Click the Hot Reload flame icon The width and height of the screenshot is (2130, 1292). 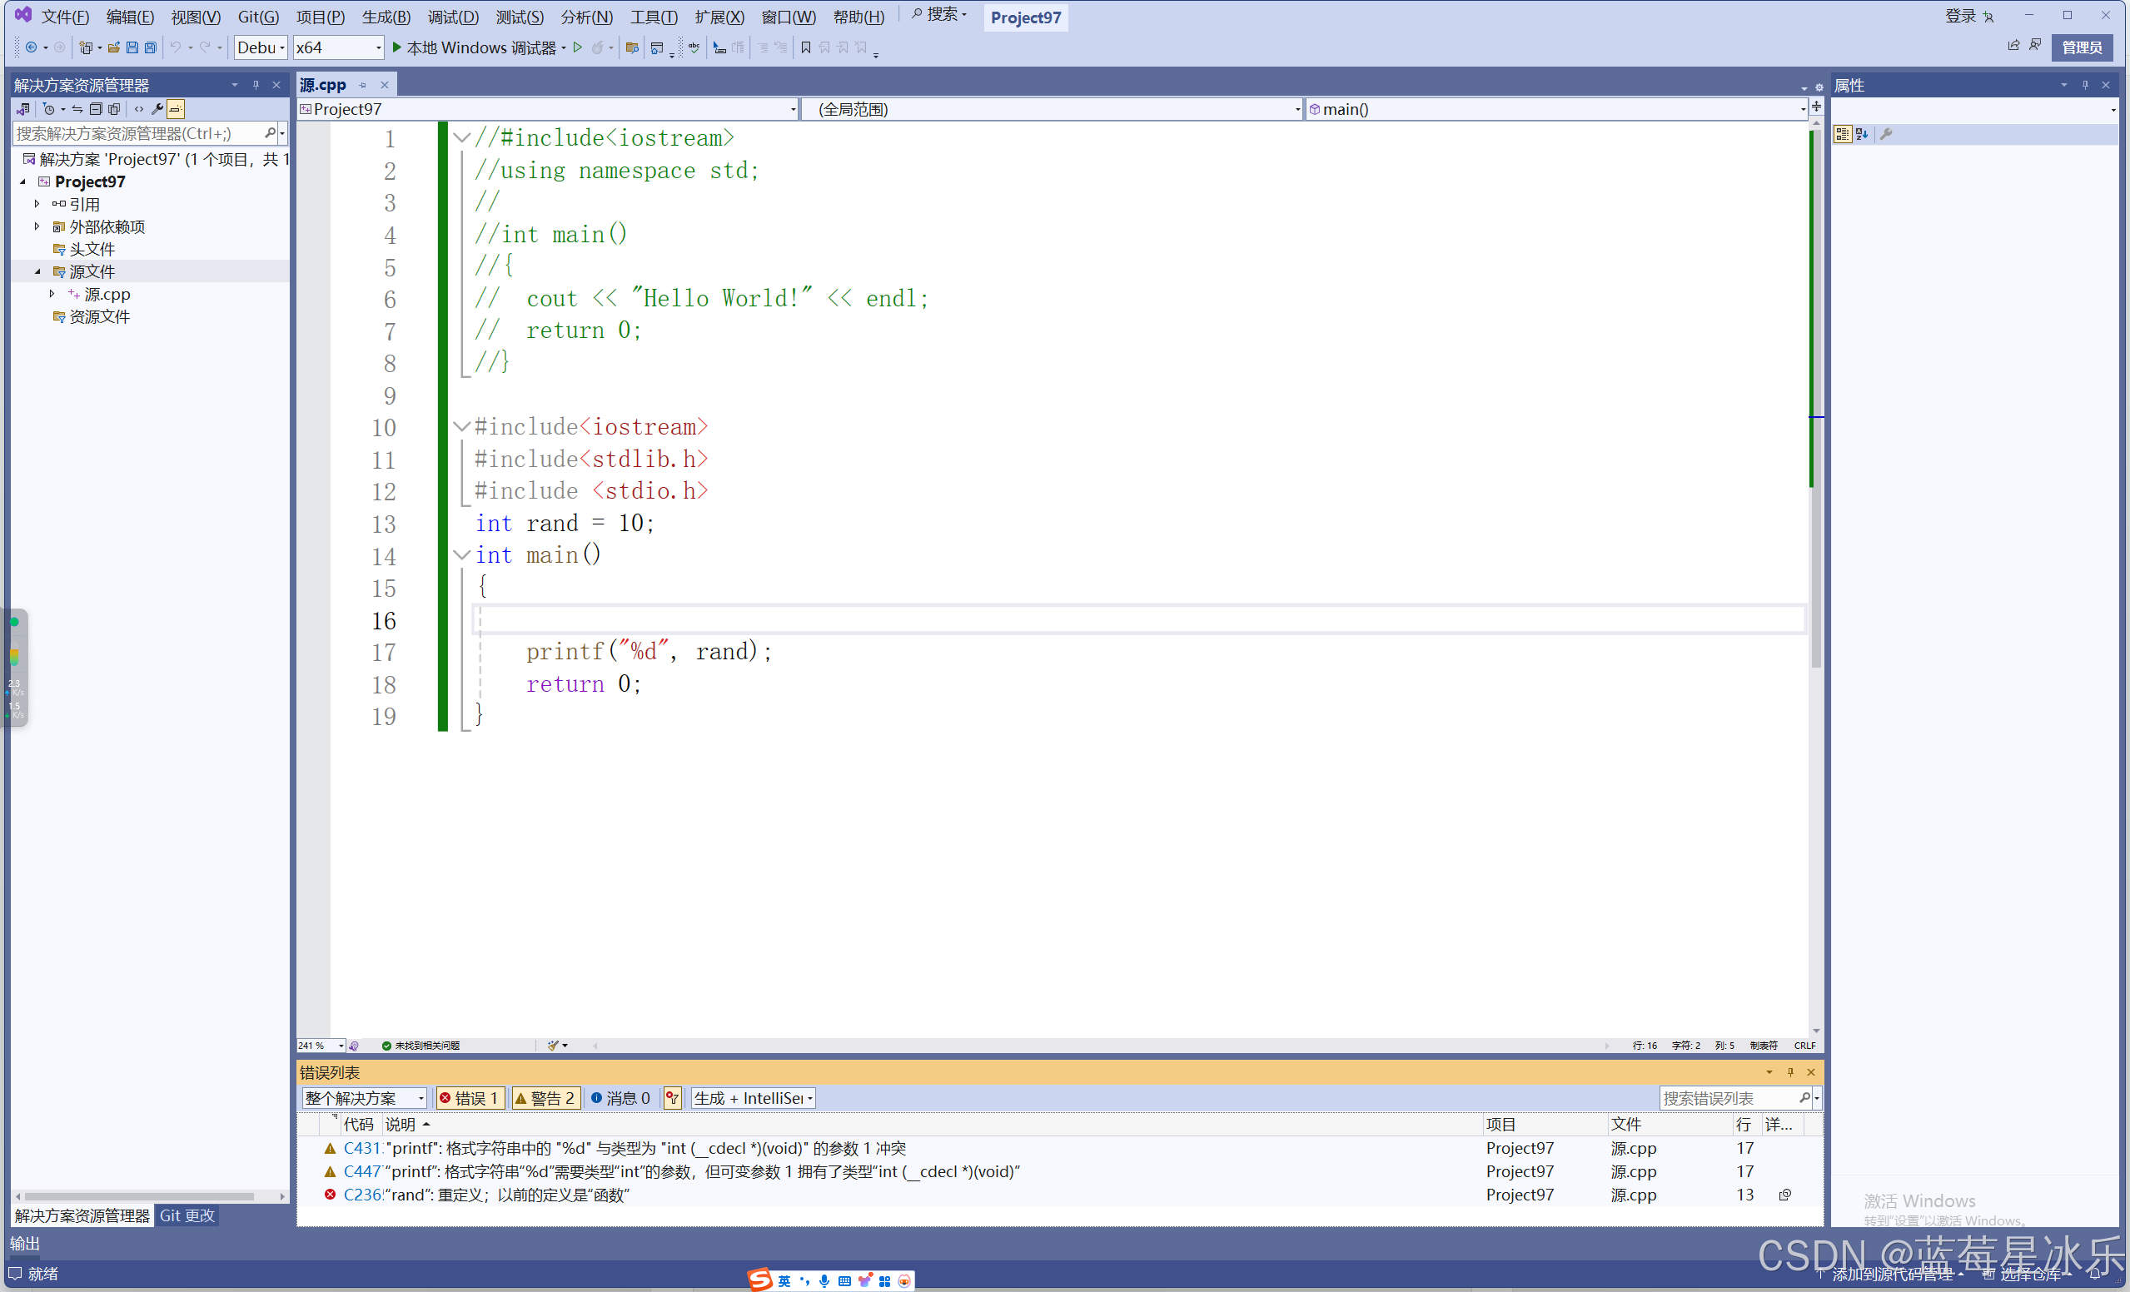[x=597, y=47]
